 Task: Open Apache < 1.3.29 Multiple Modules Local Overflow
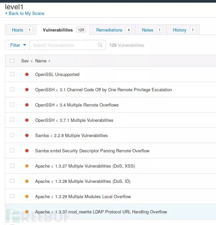point(83,196)
